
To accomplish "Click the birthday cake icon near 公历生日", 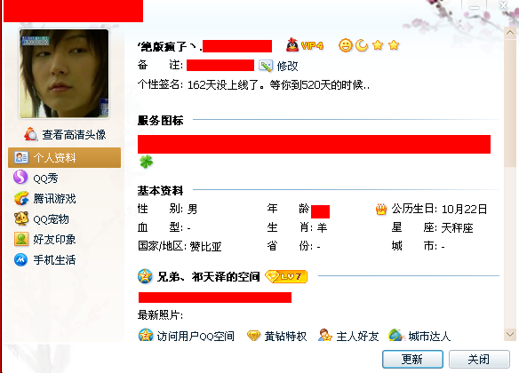I will (x=381, y=209).
